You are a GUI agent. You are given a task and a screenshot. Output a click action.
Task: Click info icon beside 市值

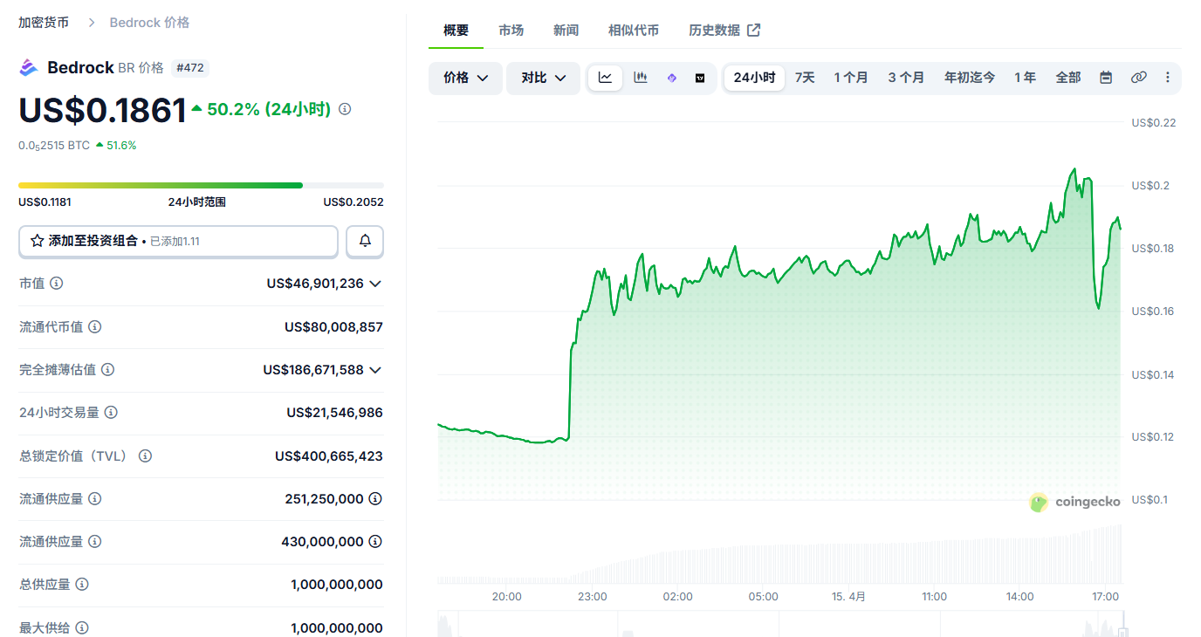[56, 284]
